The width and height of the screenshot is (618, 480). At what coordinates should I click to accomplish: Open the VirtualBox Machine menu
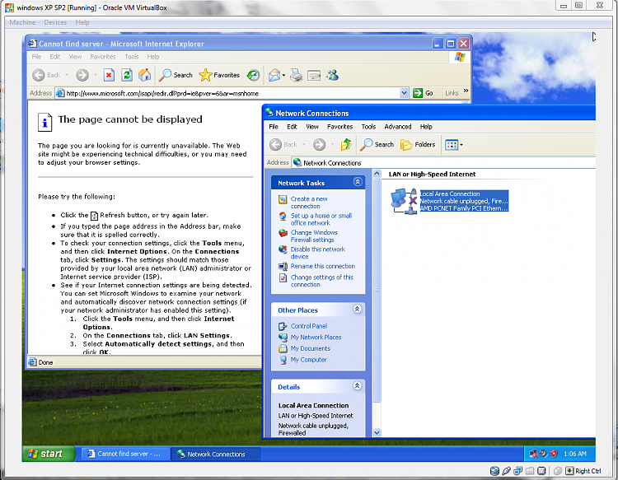(x=22, y=22)
